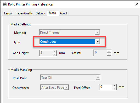Click the Gap Height: label
This screenshot has height=103, width=140.
point(21,53)
